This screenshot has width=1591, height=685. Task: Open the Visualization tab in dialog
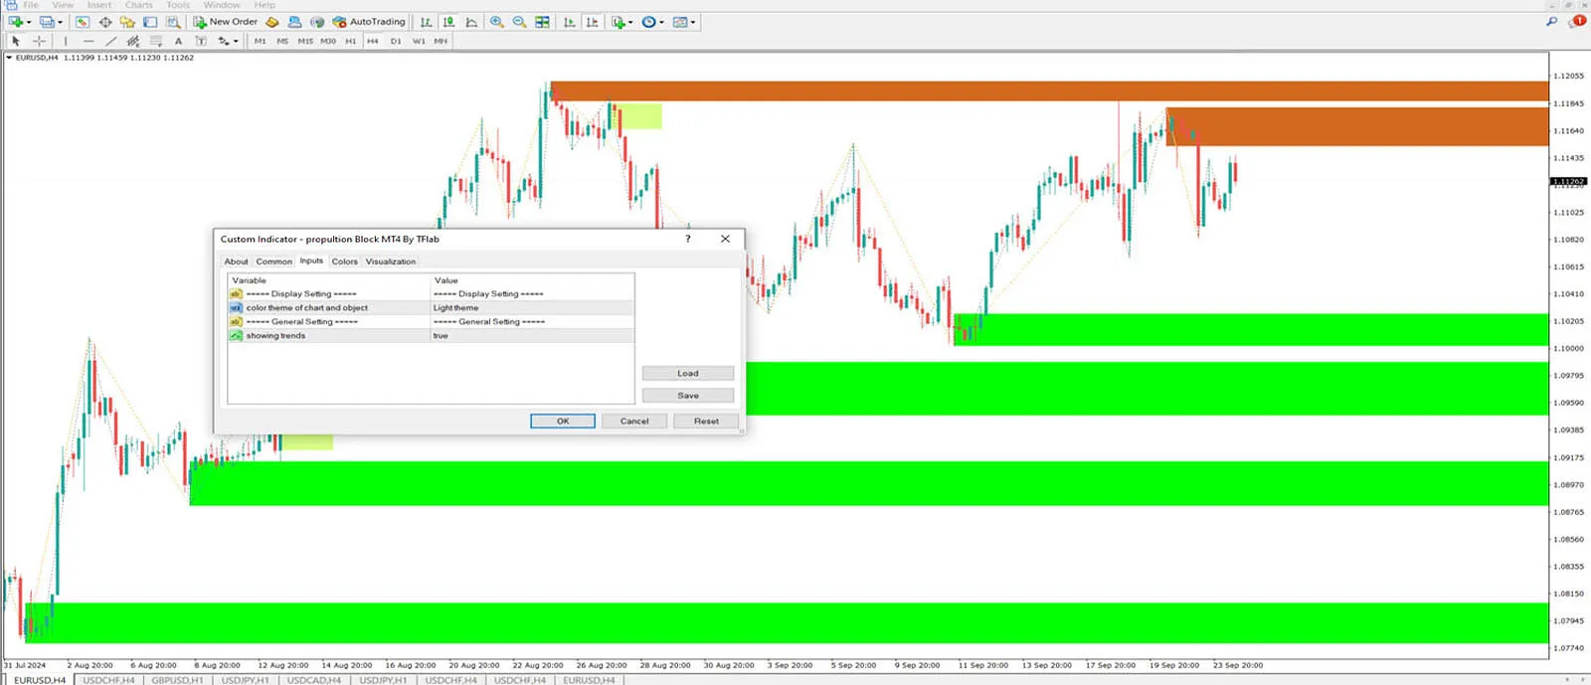coord(390,261)
